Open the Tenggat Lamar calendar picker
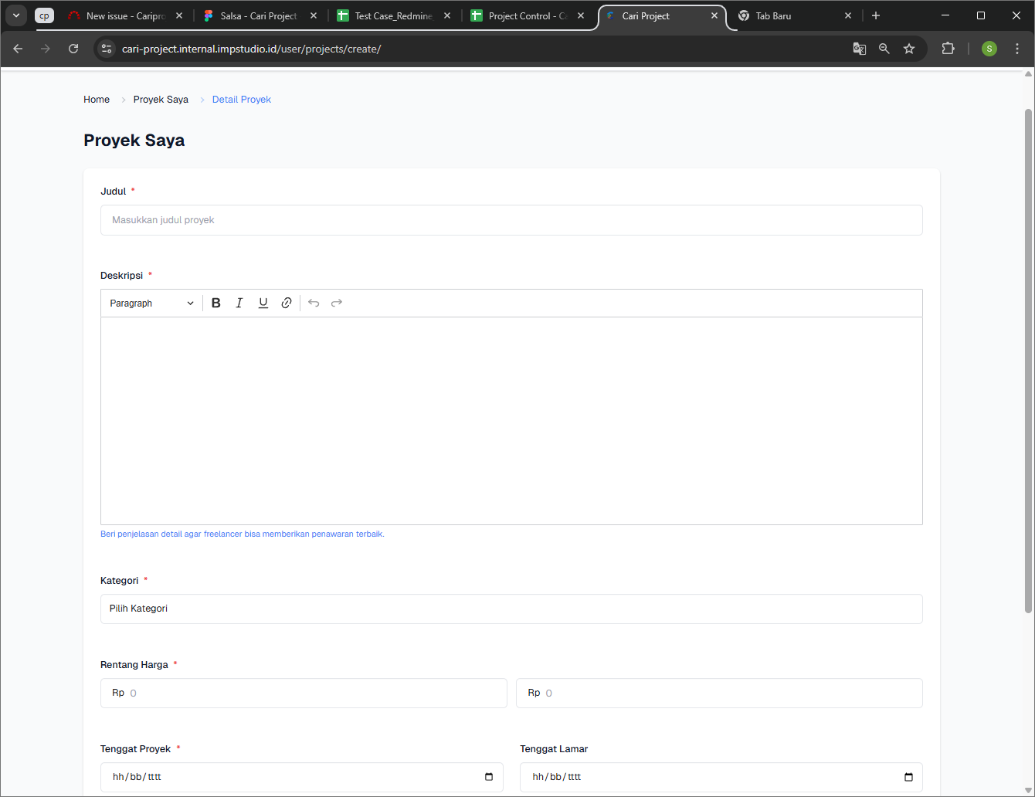This screenshot has width=1035, height=797. click(x=908, y=777)
